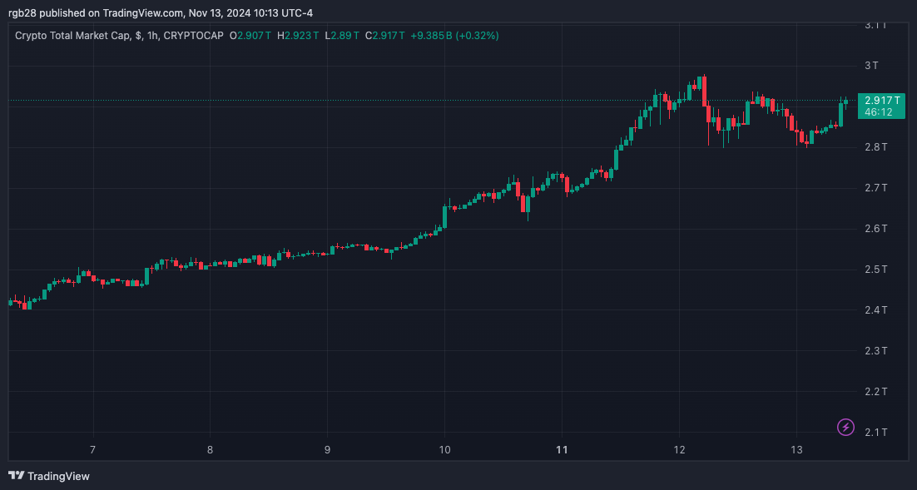Click the date label 13 on the time axis
The image size is (917, 490).
(x=796, y=449)
